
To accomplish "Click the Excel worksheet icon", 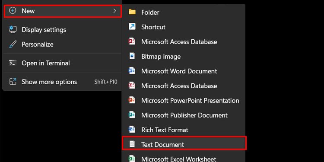I will coord(132,159).
